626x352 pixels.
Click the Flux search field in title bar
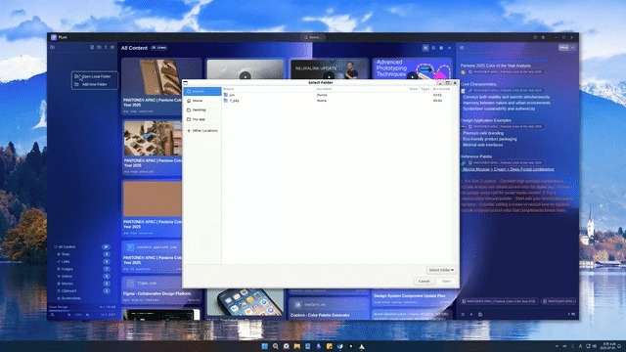click(x=313, y=37)
